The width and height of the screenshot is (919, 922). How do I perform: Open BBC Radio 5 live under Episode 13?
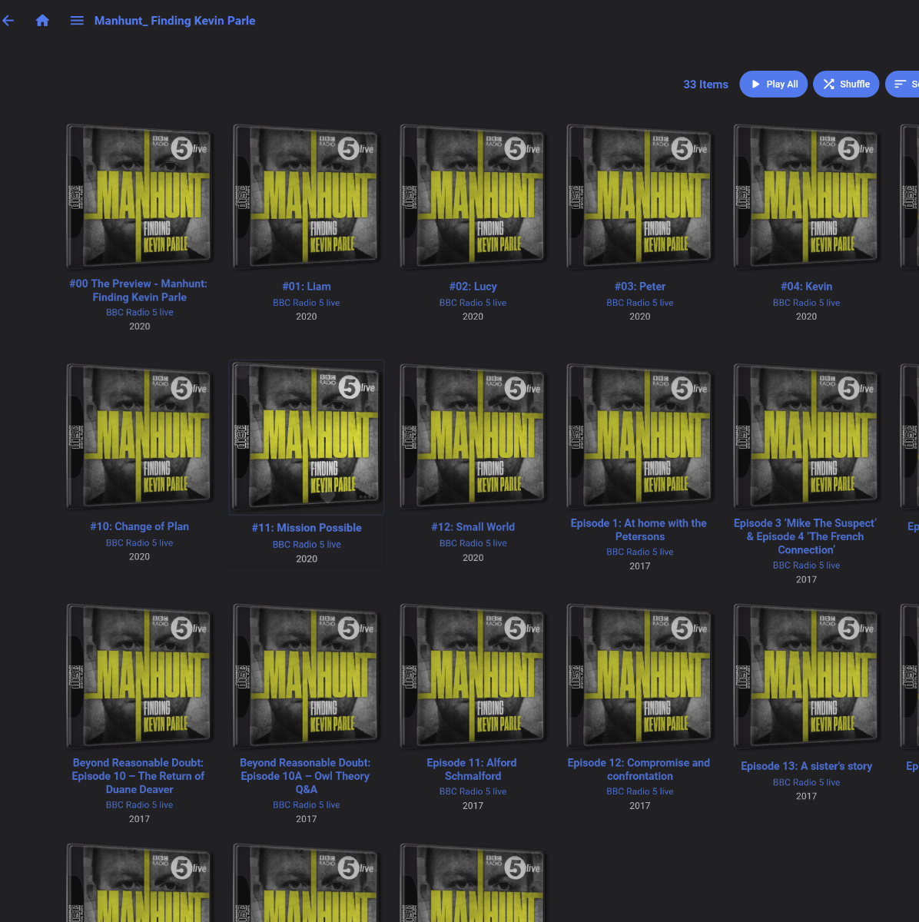[806, 782]
